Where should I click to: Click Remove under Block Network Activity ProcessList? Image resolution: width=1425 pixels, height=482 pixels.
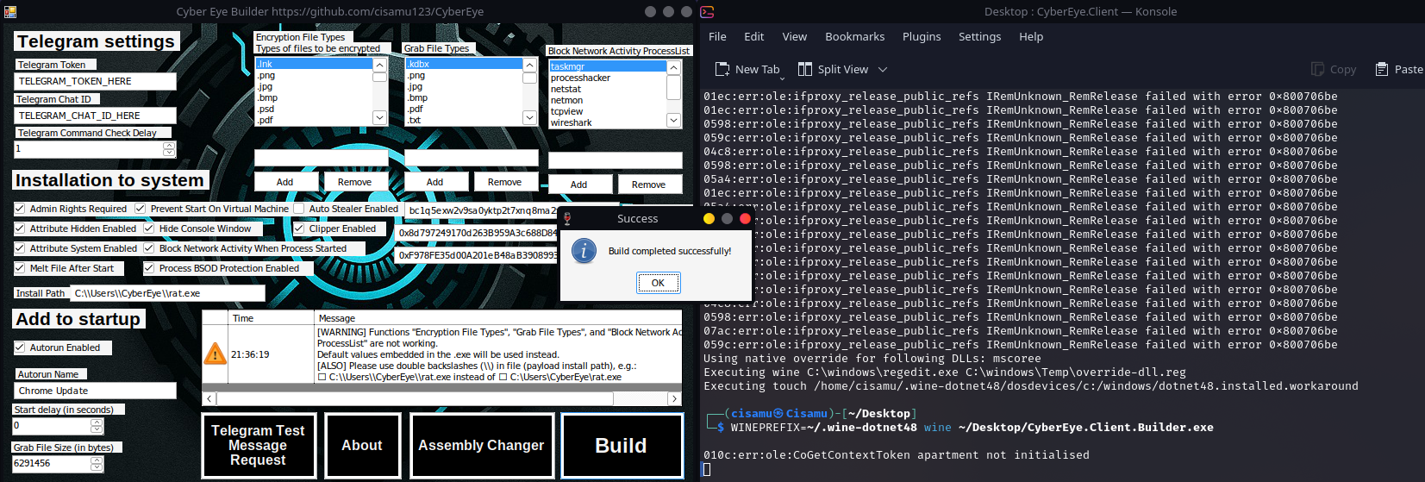point(649,185)
